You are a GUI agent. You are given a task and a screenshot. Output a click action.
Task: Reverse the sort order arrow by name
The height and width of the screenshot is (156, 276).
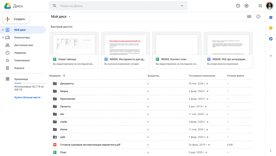pyautogui.click(x=64, y=76)
